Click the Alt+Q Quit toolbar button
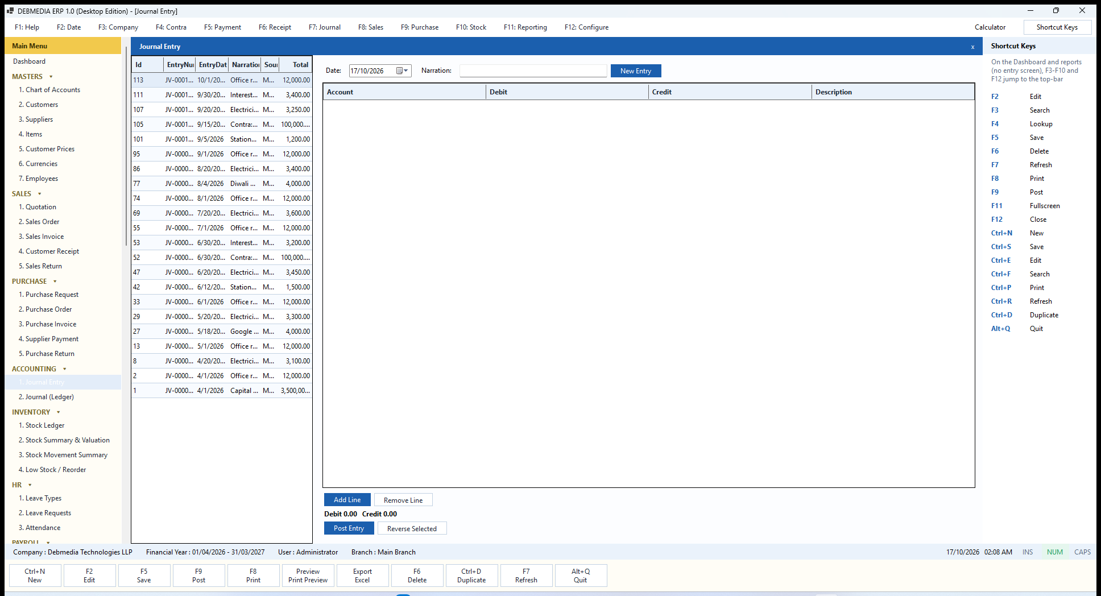This screenshot has height=596, width=1101. pos(581,576)
